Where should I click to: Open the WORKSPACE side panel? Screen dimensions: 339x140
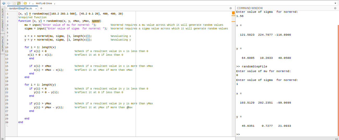coord(3,44)
